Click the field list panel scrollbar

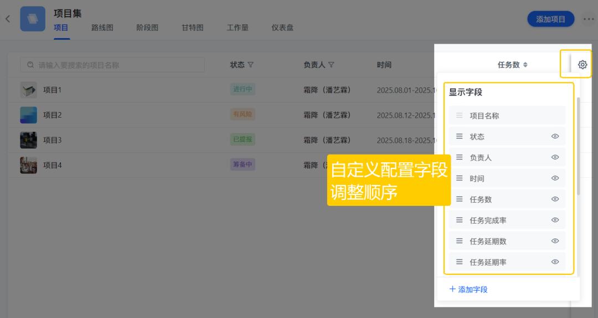(579, 146)
